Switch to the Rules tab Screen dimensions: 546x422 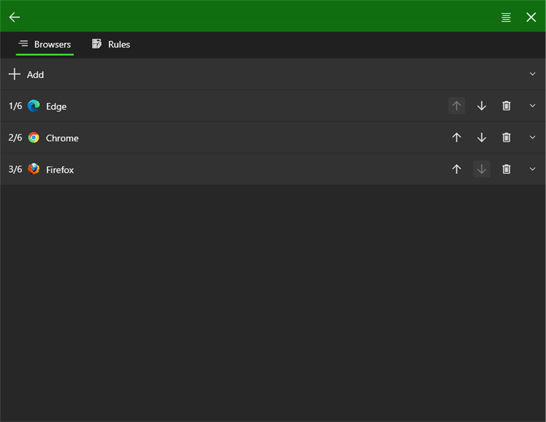[111, 45]
